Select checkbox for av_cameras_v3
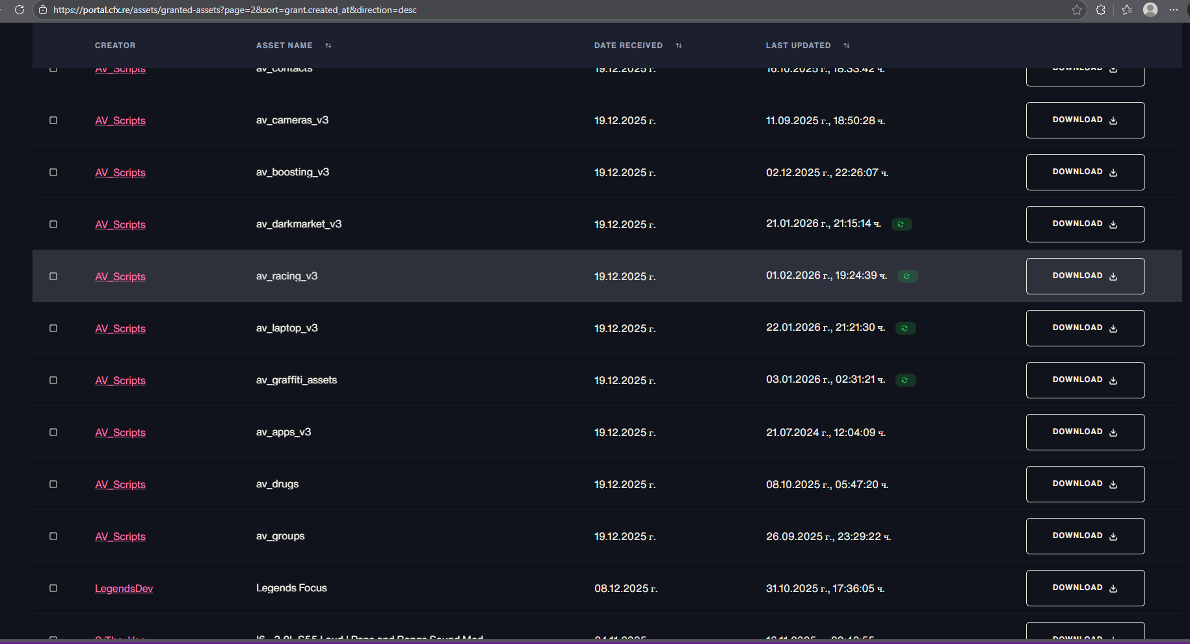Screen dimensions: 1190x644 tap(53, 120)
